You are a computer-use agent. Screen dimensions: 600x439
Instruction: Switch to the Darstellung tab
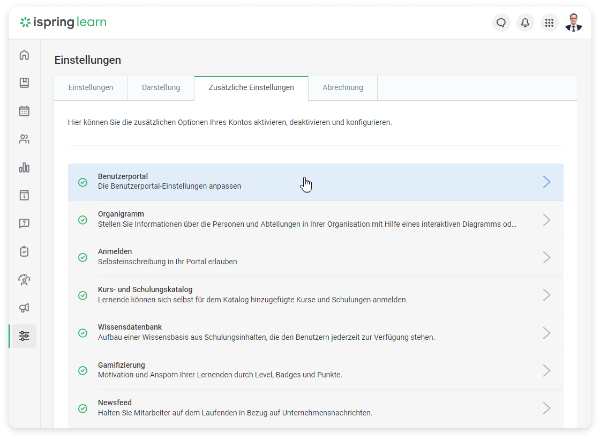coord(161,88)
